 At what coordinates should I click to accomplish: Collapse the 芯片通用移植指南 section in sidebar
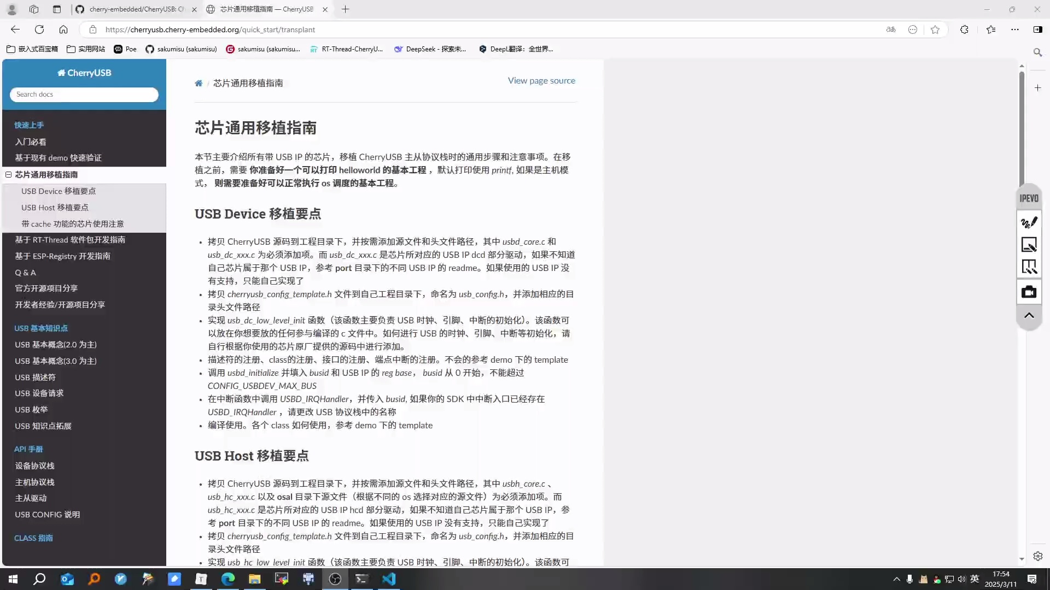coord(8,175)
